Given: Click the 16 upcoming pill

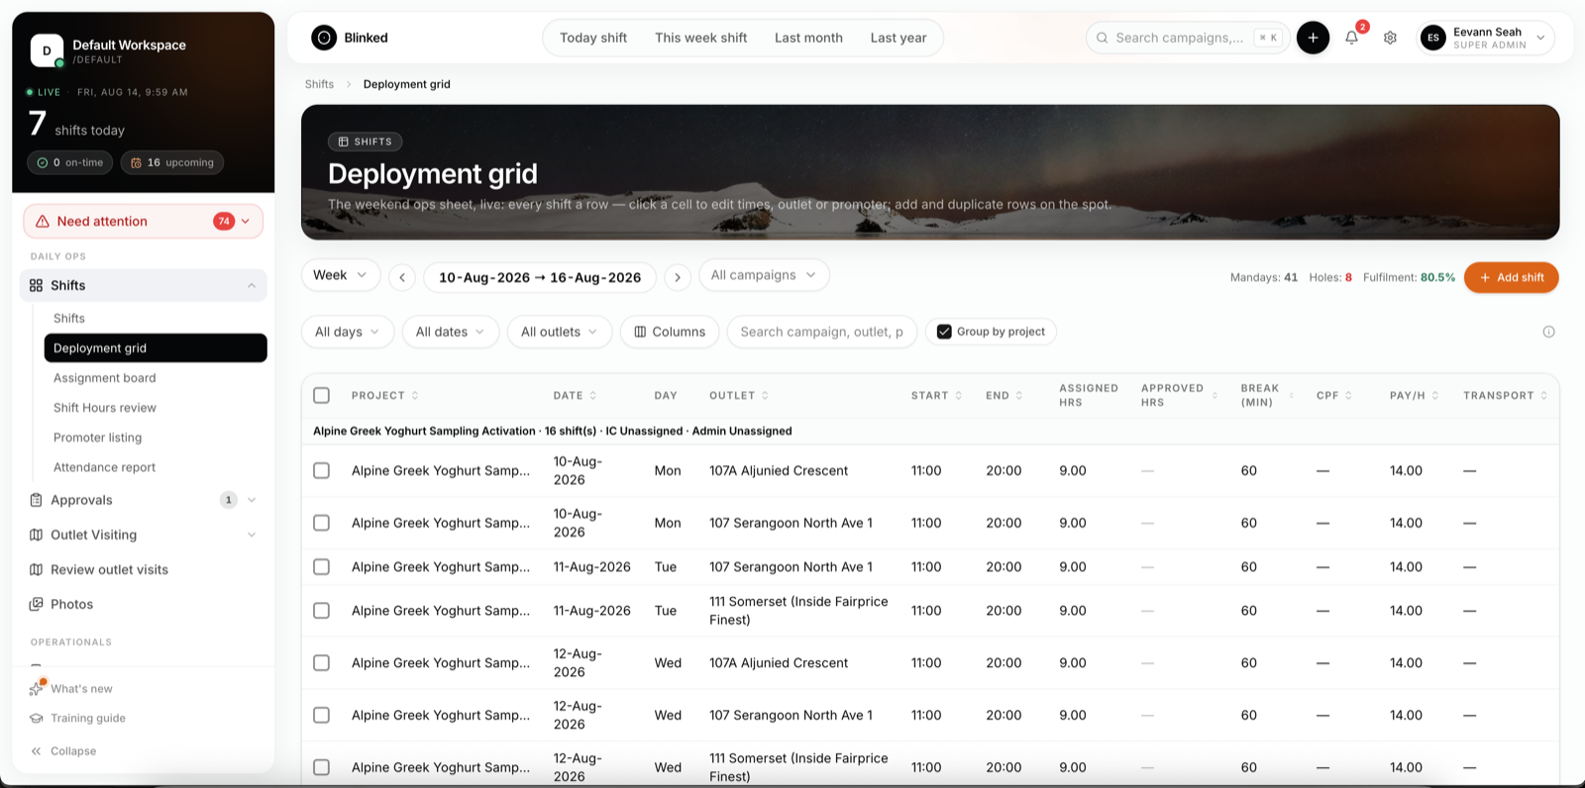Looking at the screenshot, I should (172, 162).
